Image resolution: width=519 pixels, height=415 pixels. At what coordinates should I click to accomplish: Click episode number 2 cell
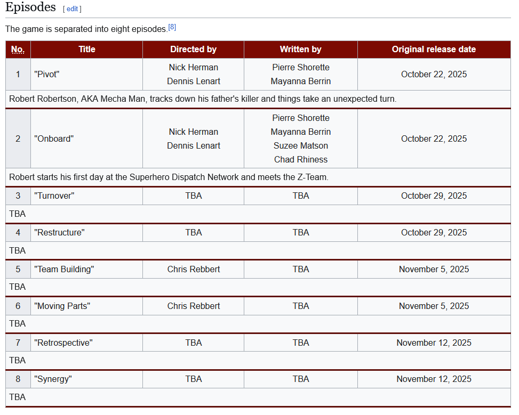tap(18, 139)
